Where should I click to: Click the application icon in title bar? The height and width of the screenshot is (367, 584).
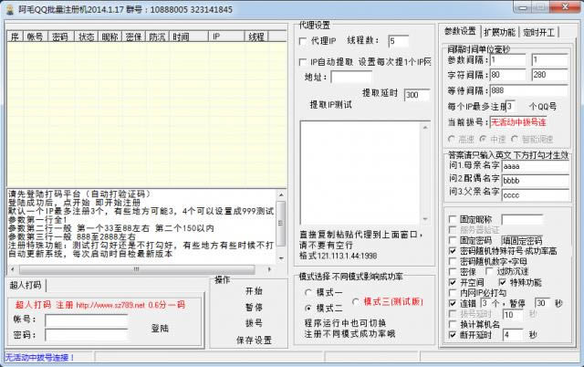(x=10, y=9)
